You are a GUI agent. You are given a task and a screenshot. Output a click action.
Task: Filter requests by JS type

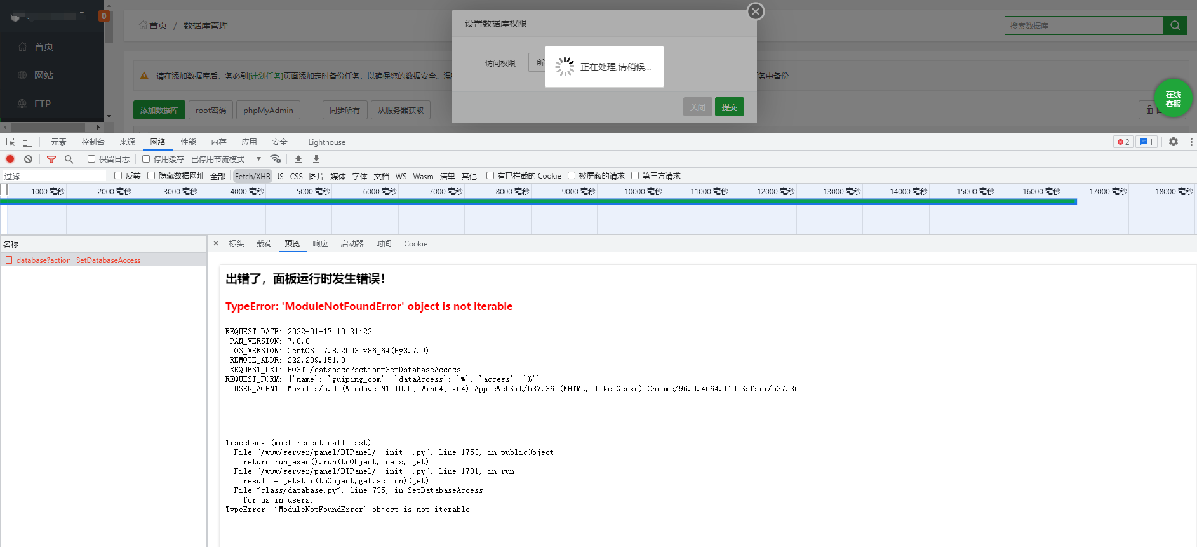(280, 176)
